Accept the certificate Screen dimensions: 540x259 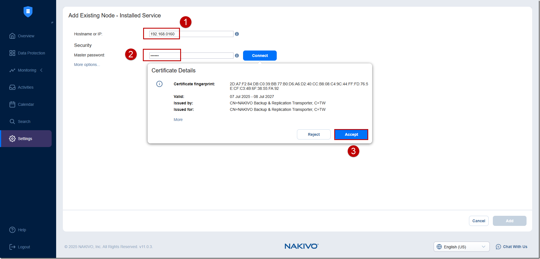coord(351,134)
